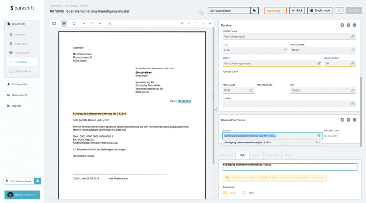Jump to last page with double chevron
366x203 pixels.
[x=210, y=23]
